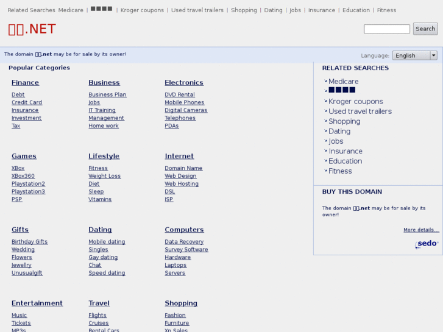Open Insurance in the Related Searches sidebar
This screenshot has height=332, width=443.
[x=346, y=151]
